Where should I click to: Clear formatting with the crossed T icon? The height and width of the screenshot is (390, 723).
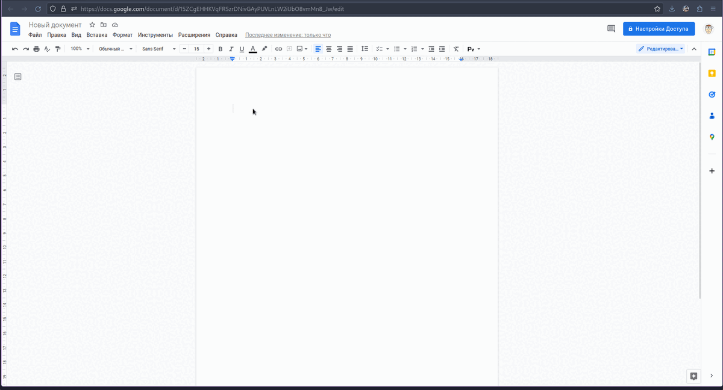456,49
